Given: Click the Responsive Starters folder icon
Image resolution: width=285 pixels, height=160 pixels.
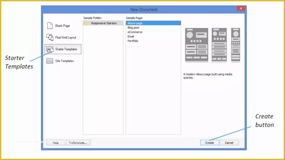Looking at the screenshot, I should [x=86, y=24].
